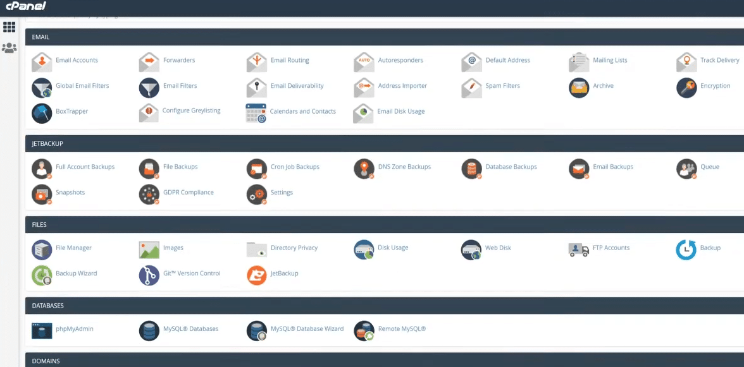This screenshot has width=744, height=367.
Task: Open the MySQL® Databases text link
Action: (191, 328)
